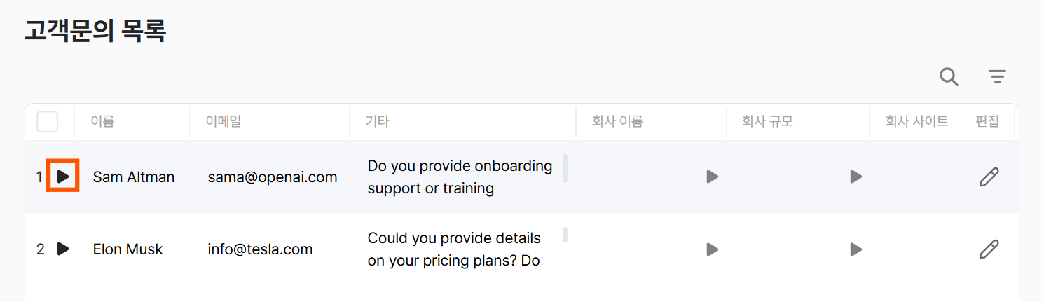The width and height of the screenshot is (1044, 302).
Task: Open the filter list icon
Action: click(x=997, y=77)
